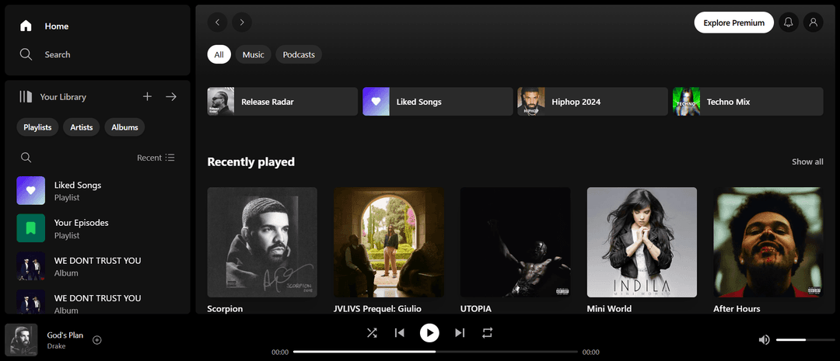Click the Recently played heading
This screenshot has width=840, height=361.
click(250, 161)
